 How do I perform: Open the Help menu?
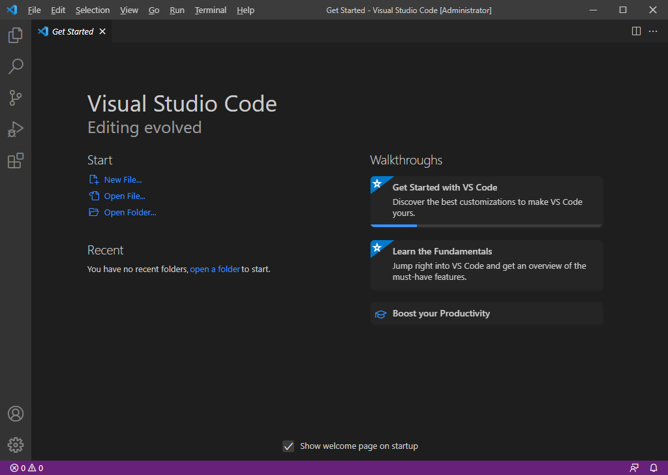[245, 10]
